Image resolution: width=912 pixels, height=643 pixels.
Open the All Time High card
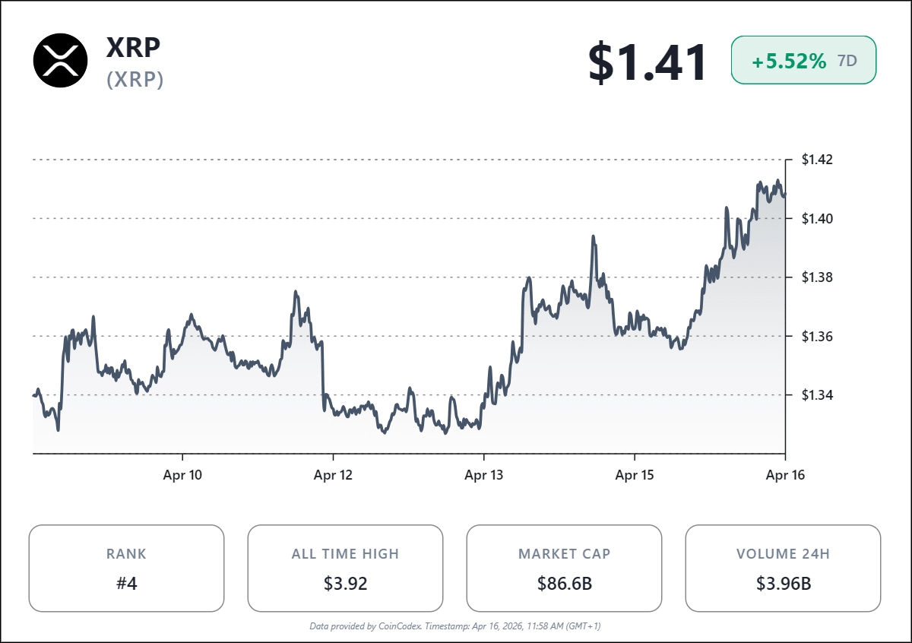point(345,568)
